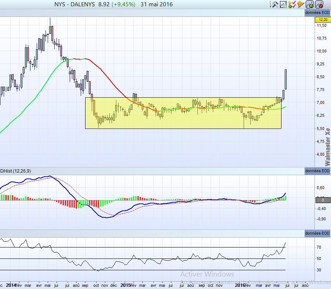
Task: Click the chart title 'NYS - DALENYS'
Action: click(74, 4)
